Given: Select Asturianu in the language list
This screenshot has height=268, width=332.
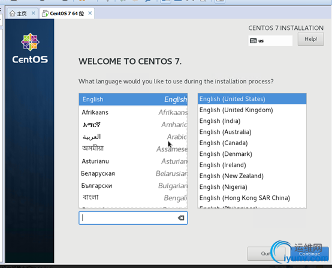Looking at the screenshot, I should point(133,161).
